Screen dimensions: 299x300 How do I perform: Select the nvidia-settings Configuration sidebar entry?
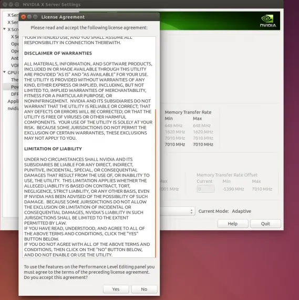[x=13, y=108]
